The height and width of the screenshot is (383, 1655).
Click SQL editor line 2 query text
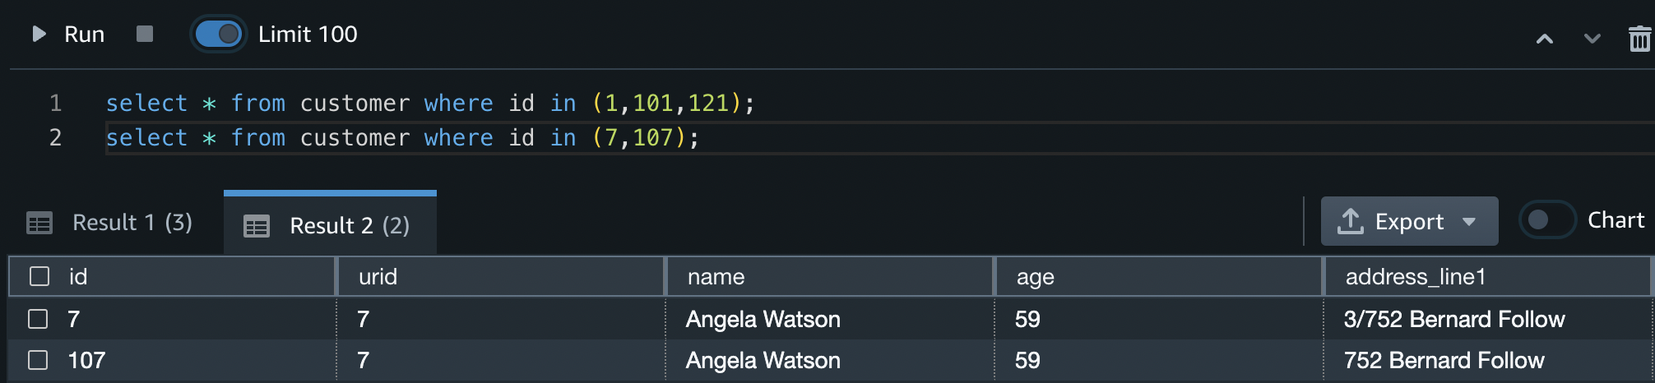coord(402,137)
